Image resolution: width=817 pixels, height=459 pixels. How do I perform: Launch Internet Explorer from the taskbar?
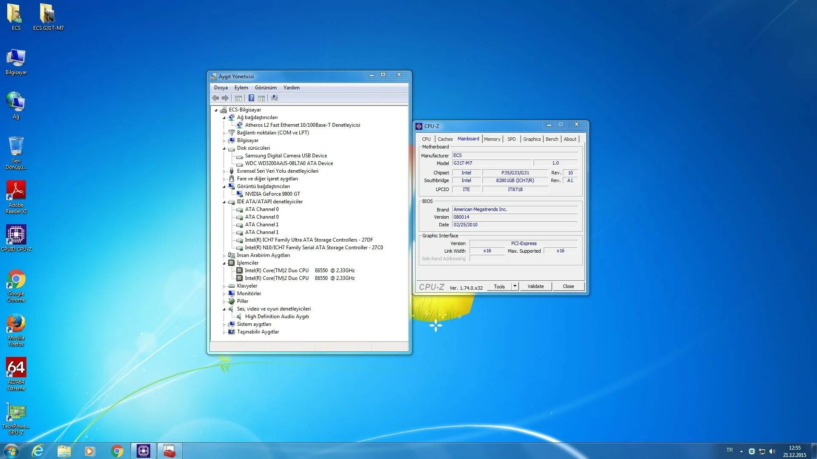(x=38, y=451)
